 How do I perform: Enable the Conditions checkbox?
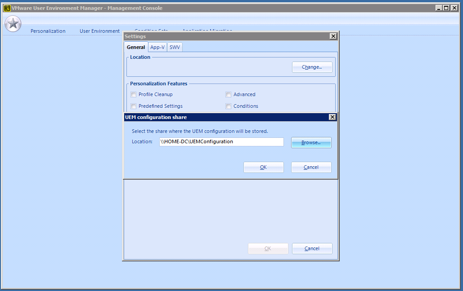[229, 106]
